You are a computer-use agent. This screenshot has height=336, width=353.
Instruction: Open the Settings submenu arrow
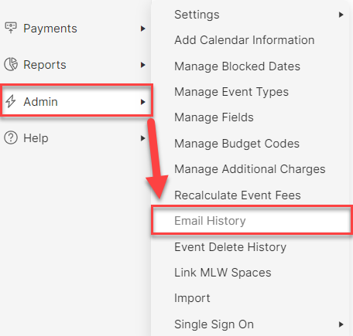(x=341, y=15)
